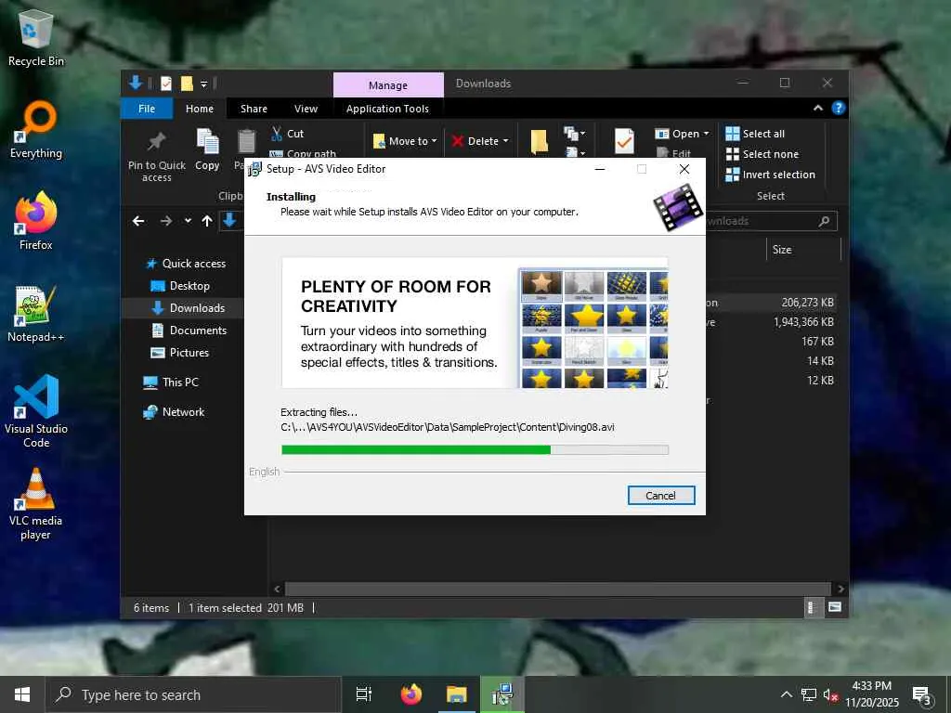Click the setup installer taskbar icon
Image resolution: width=951 pixels, height=713 pixels.
click(502, 694)
